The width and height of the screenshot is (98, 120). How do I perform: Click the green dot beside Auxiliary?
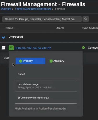(51, 61)
